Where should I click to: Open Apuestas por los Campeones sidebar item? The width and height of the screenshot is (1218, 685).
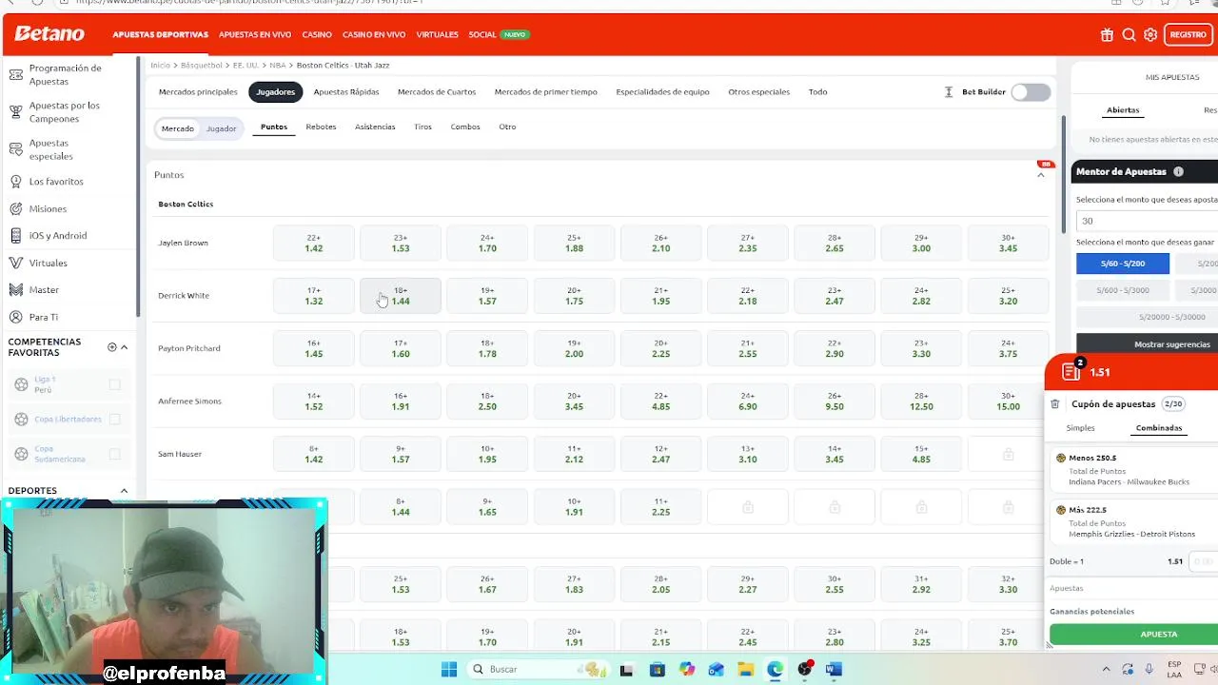point(65,112)
